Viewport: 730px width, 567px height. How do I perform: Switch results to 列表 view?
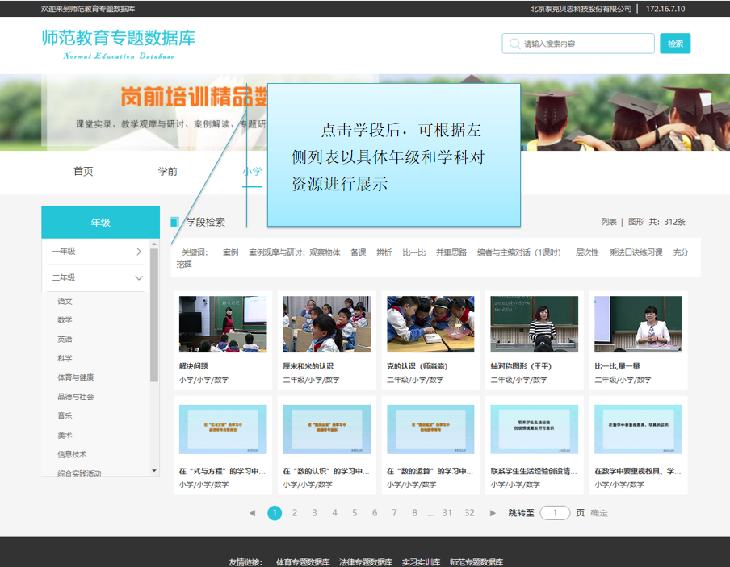tap(609, 222)
